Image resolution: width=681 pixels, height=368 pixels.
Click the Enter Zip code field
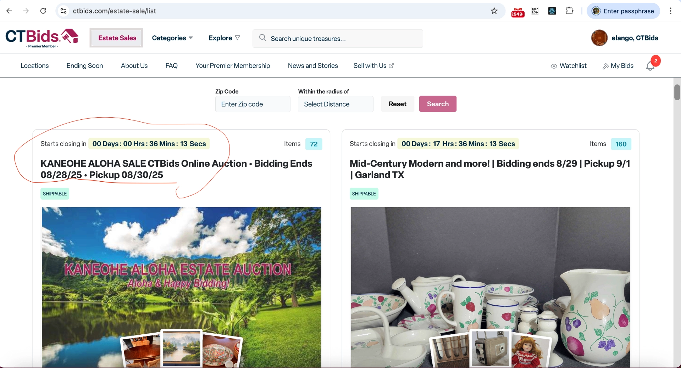point(253,104)
